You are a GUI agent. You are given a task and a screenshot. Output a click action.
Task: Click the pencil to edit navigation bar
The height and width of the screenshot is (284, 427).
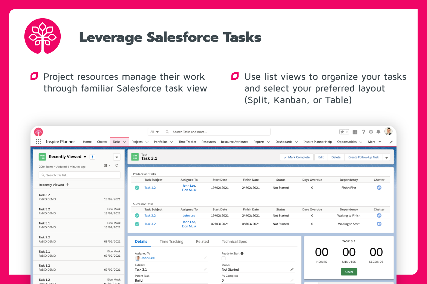point(391,142)
